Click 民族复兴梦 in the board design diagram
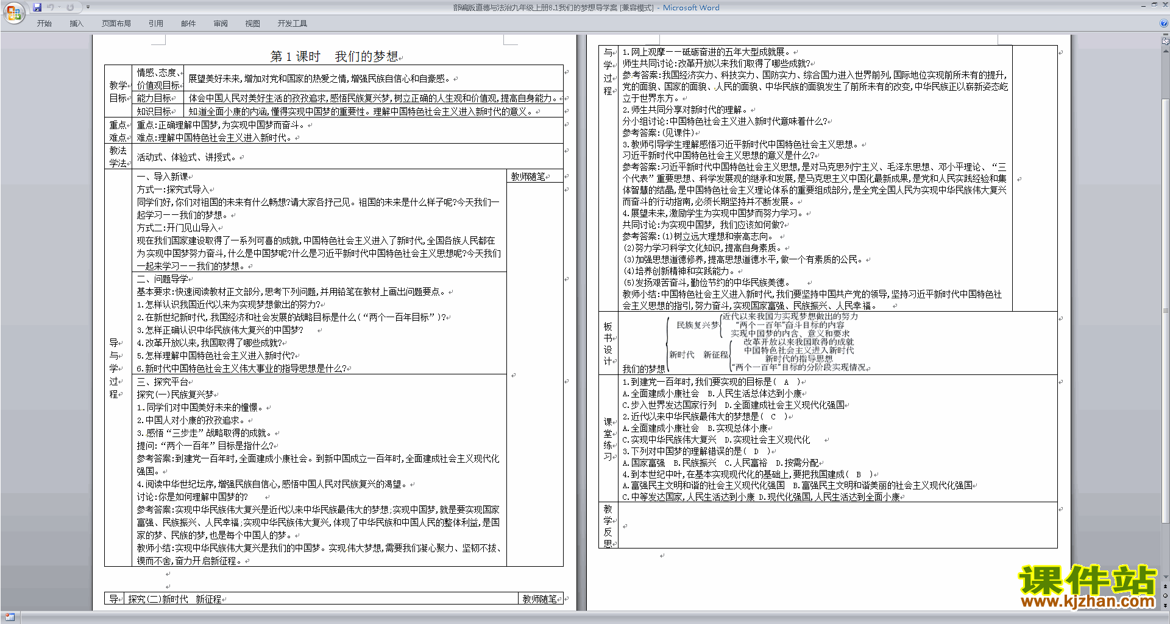Viewport: 1170px width, 624px height. 697,325
